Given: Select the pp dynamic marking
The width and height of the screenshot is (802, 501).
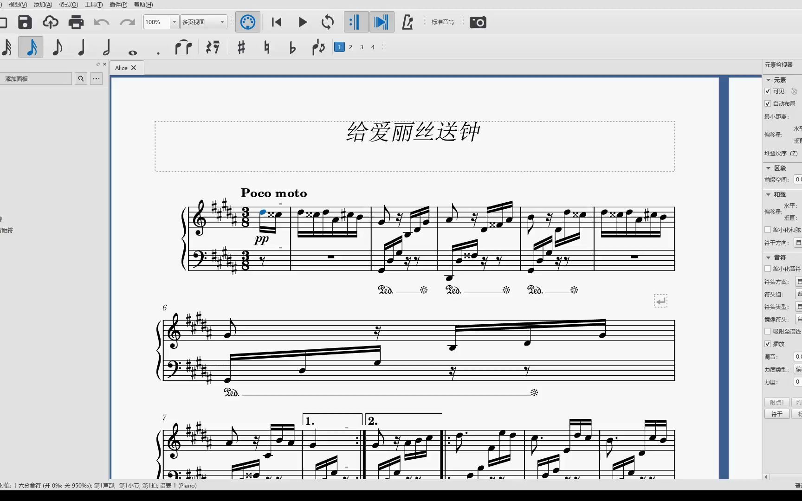Looking at the screenshot, I should [262, 239].
